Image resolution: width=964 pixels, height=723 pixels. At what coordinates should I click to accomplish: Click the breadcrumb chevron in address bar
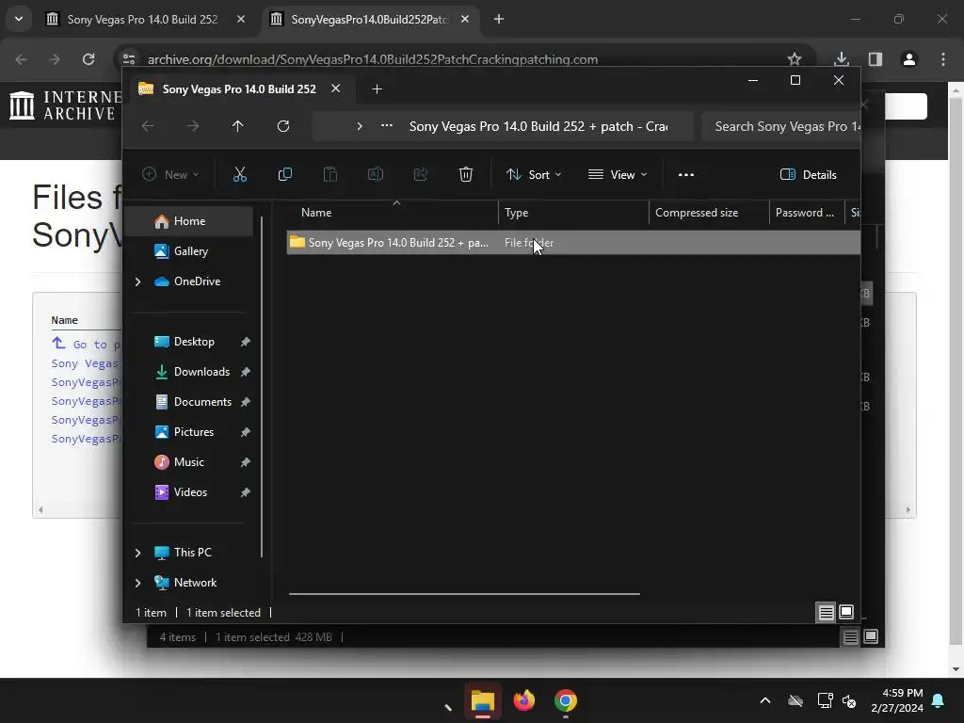[359, 126]
